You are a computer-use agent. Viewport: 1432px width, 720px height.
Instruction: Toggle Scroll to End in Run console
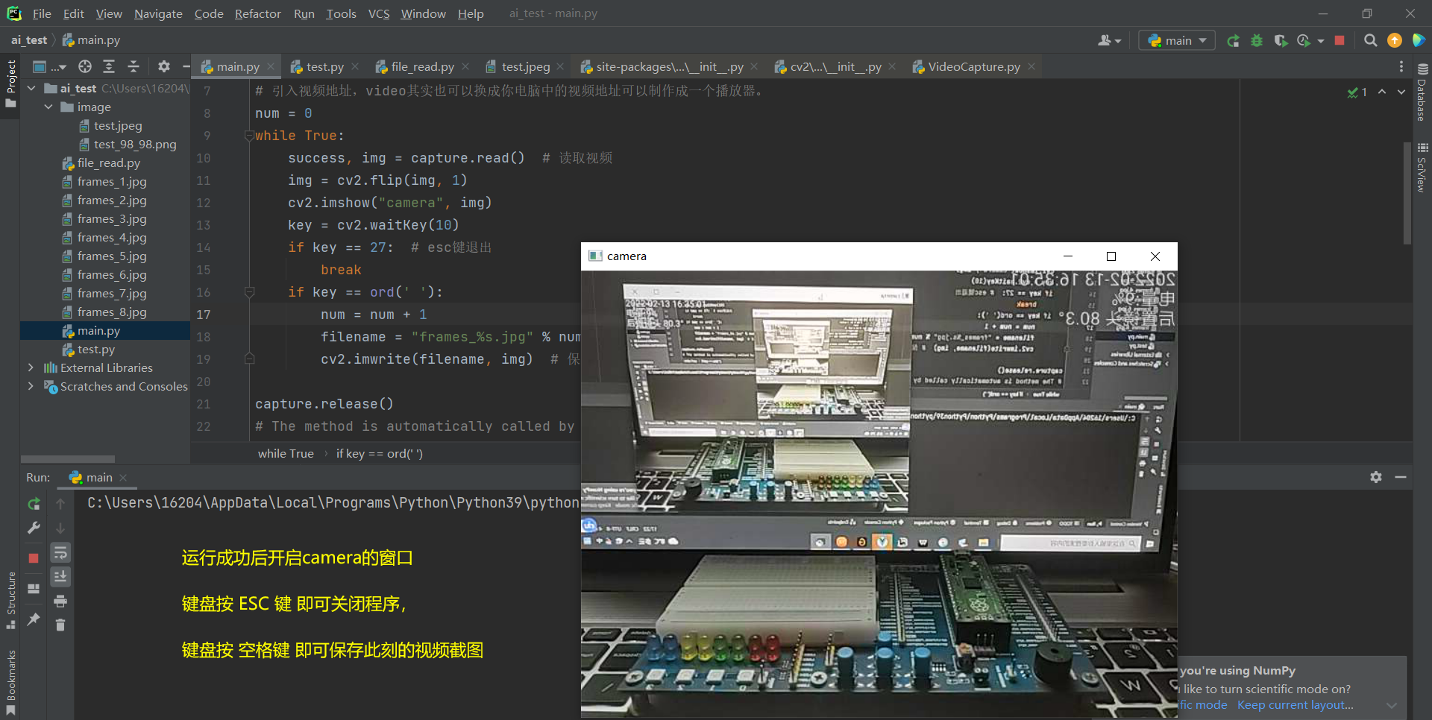[x=60, y=576]
